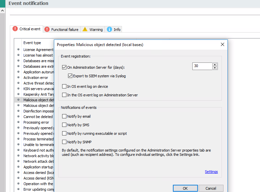Click the yellow Warning triangle icon
The height and width of the screenshot is (192, 260).
(x=85, y=29)
